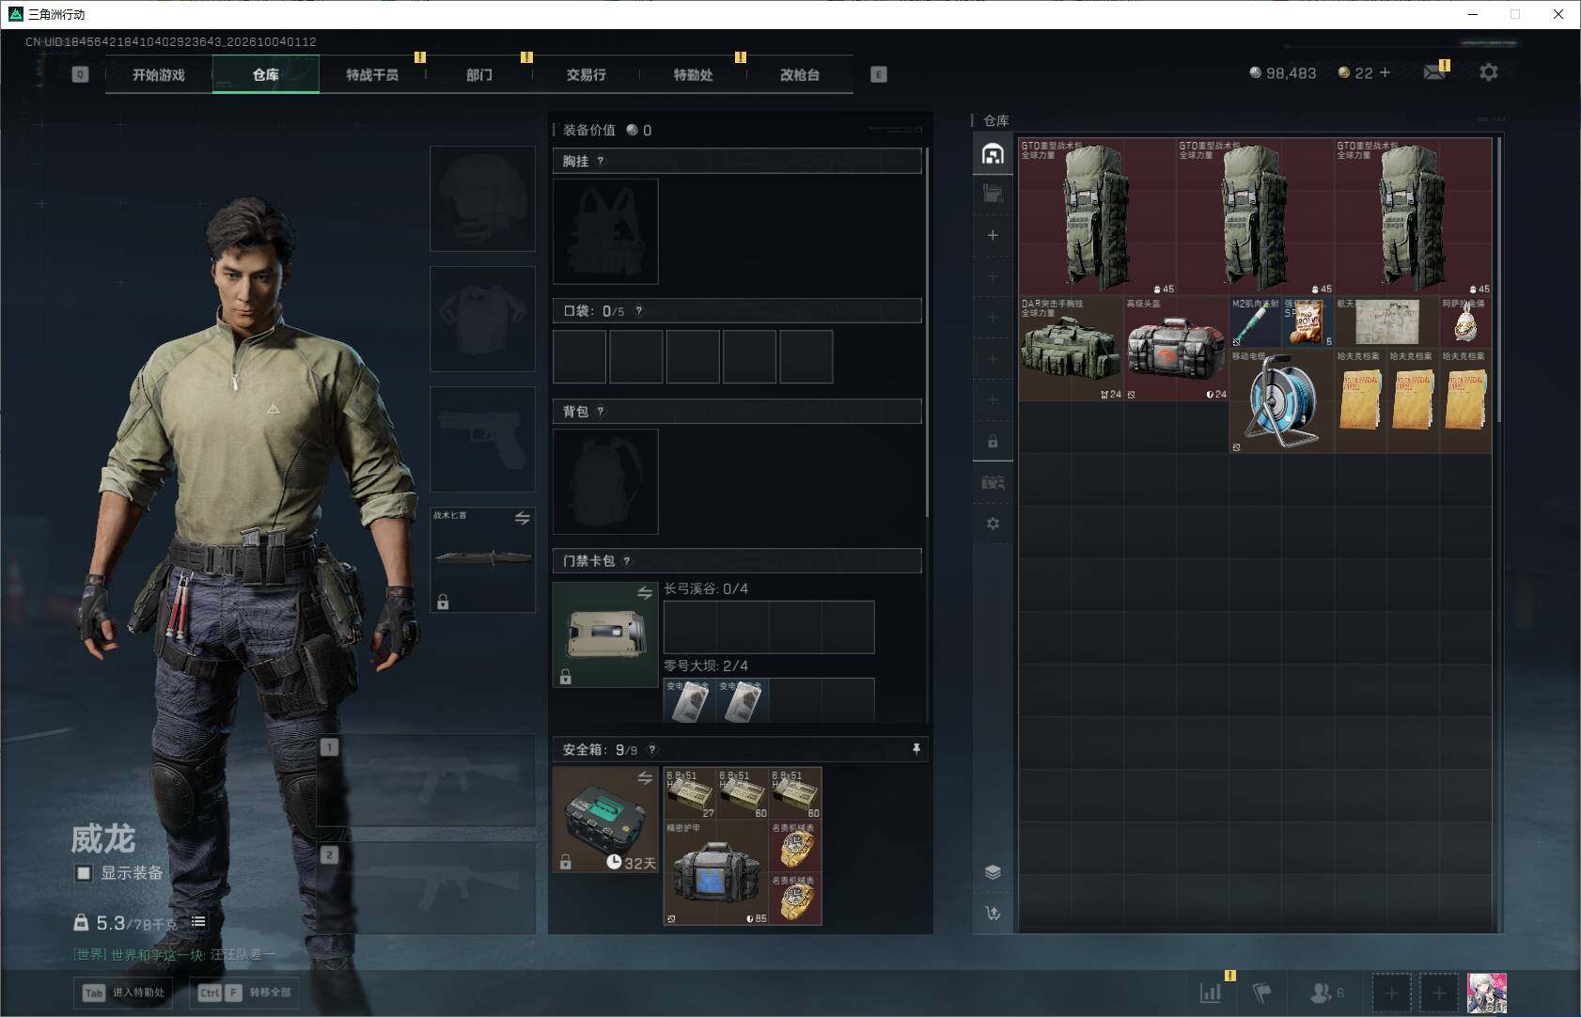Open the carry weight details list icon
This screenshot has width=1581, height=1017.
tap(198, 922)
